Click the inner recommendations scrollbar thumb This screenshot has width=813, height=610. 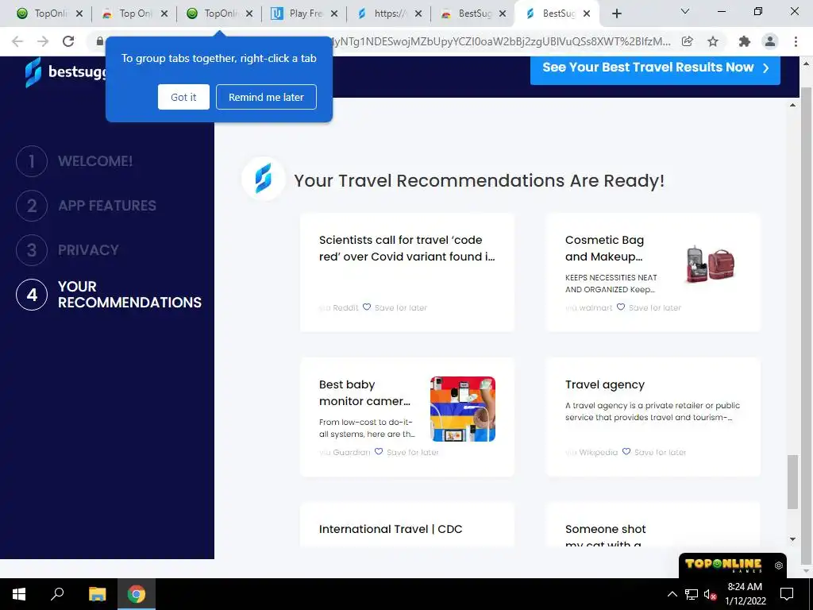click(x=793, y=481)
